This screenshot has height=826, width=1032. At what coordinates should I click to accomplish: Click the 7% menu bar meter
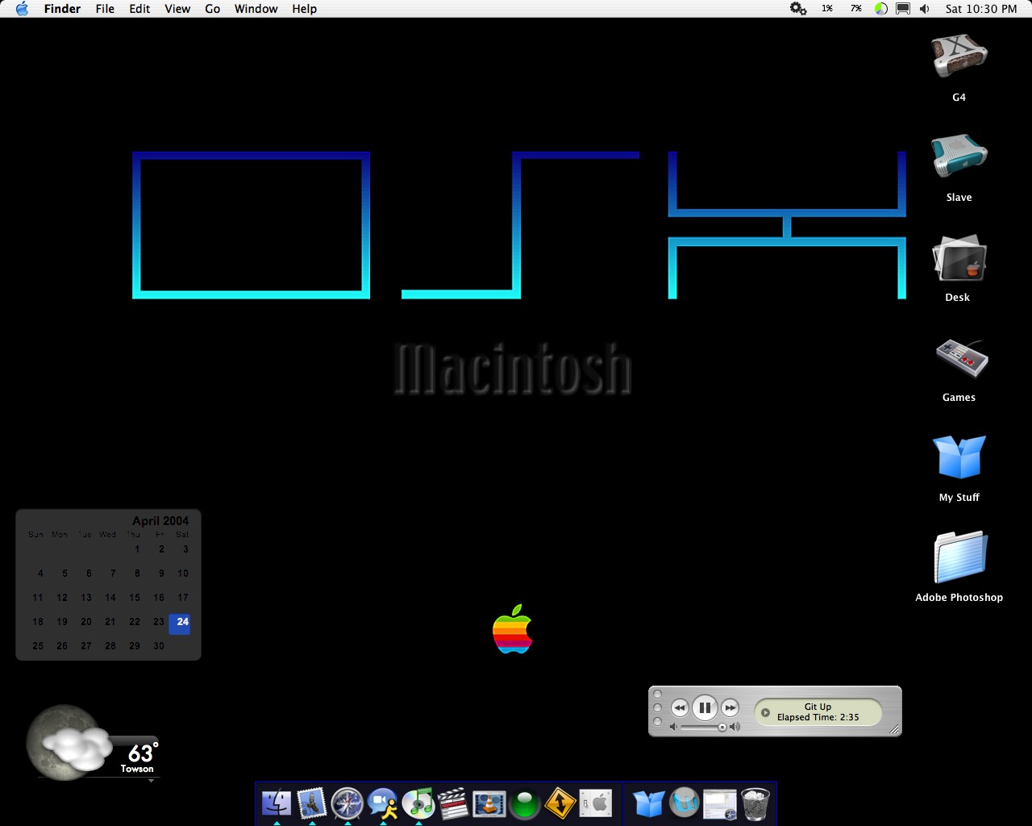pyautogui.click(x=855, y=9)
